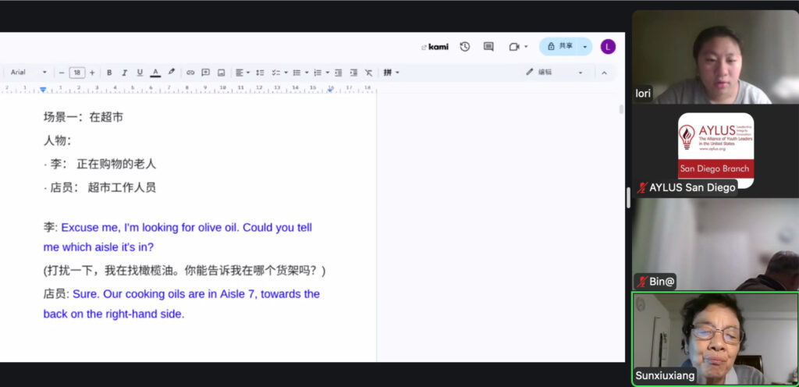Open the 编辑 editing mode dropdown
Viewport: 799px width, 387px height.
coord(554,73)
